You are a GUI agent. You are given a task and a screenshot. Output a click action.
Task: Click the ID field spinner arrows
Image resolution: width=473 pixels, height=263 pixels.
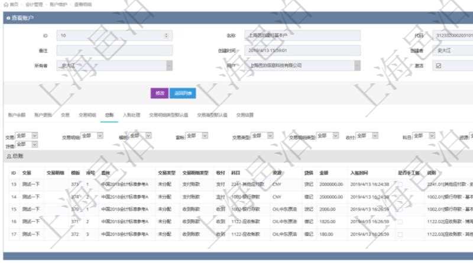pyautogui.click(x=166, y=35)
